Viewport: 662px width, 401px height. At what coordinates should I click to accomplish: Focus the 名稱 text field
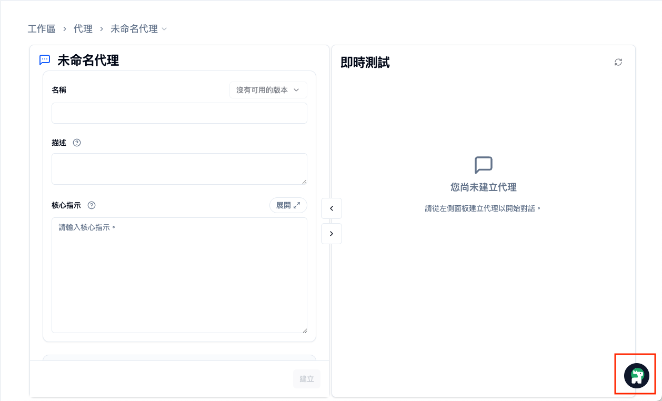coord(179,113)
